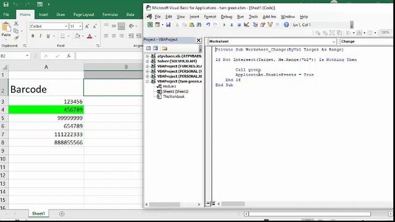This screenshot has width=395, height=222.
Task: Collapse the VBAProject (turn green) node
Action: pos(147,81)
